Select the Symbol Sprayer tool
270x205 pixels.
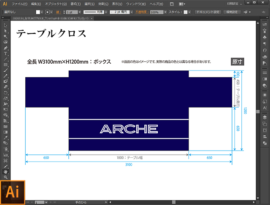pyautogui.click(x=5, y=149)
